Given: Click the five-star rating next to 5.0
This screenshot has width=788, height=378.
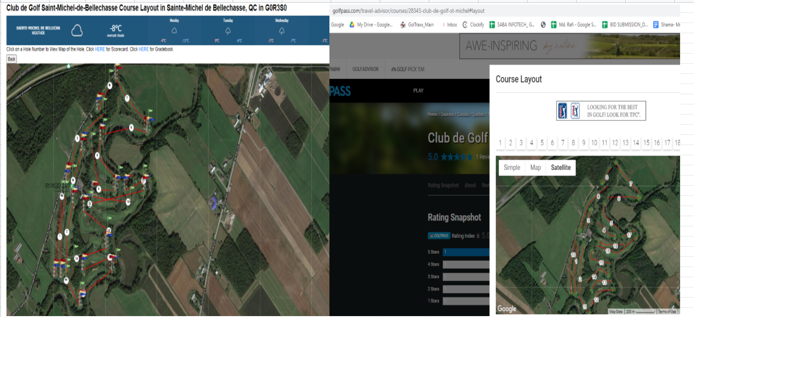Looking at the screenshot, I should [457, 157].
